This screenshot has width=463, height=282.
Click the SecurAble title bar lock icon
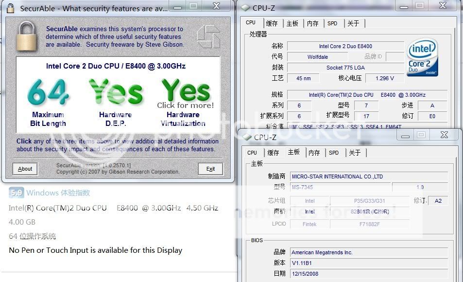click(x=11, y=8)
